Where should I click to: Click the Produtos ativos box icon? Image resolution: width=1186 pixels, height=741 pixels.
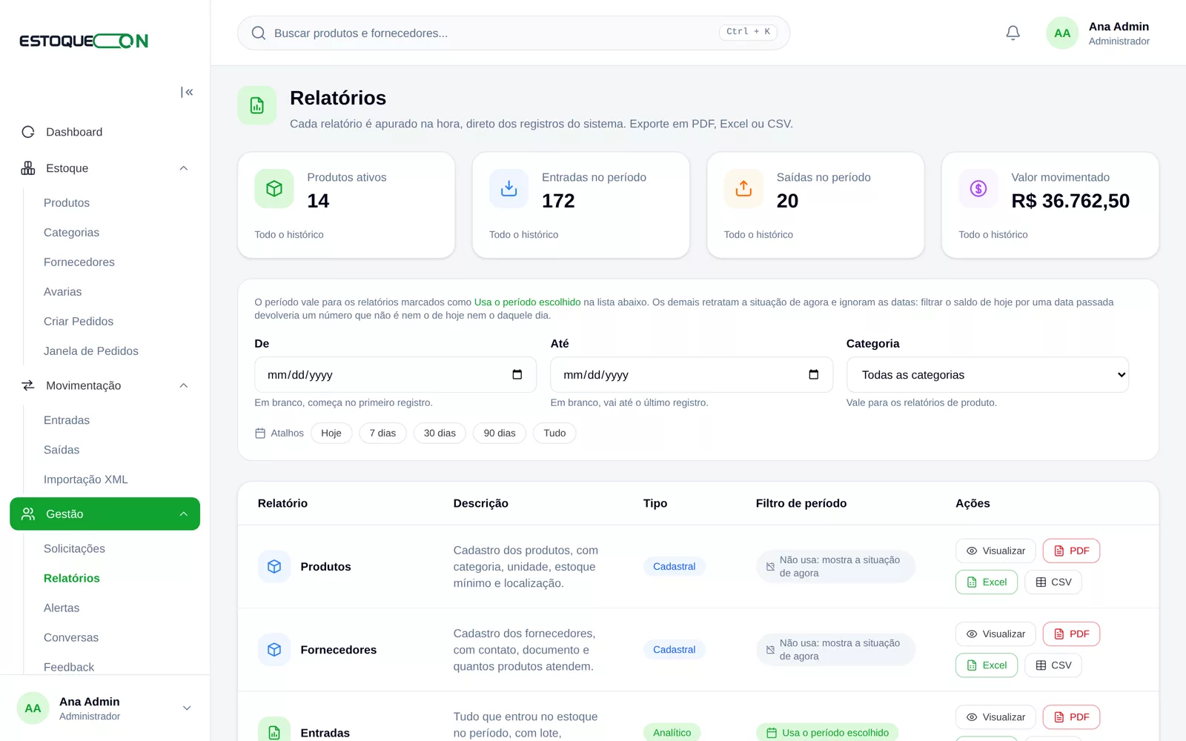point(274,188)
